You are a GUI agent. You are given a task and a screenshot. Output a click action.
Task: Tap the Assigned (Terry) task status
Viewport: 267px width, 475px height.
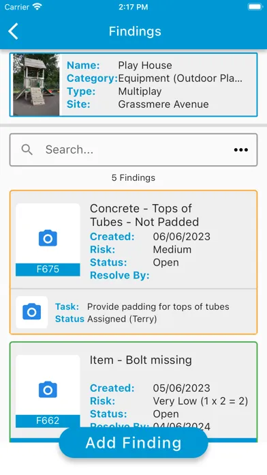[122, 319]
